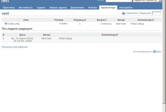The height and width of the screenshot is (112, 166).
Task: Open the Настройки tab
Action: (126, 8)
